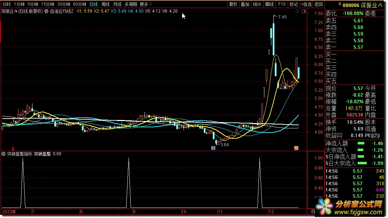Click the 卖一 price 5.57

point(358,47)
